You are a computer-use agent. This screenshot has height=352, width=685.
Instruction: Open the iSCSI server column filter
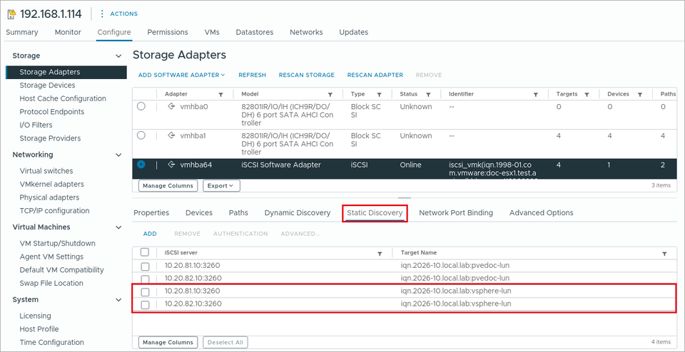point(380,253)
